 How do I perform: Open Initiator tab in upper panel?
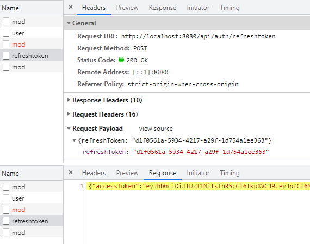pyautogui.click(x=198, y=8)
